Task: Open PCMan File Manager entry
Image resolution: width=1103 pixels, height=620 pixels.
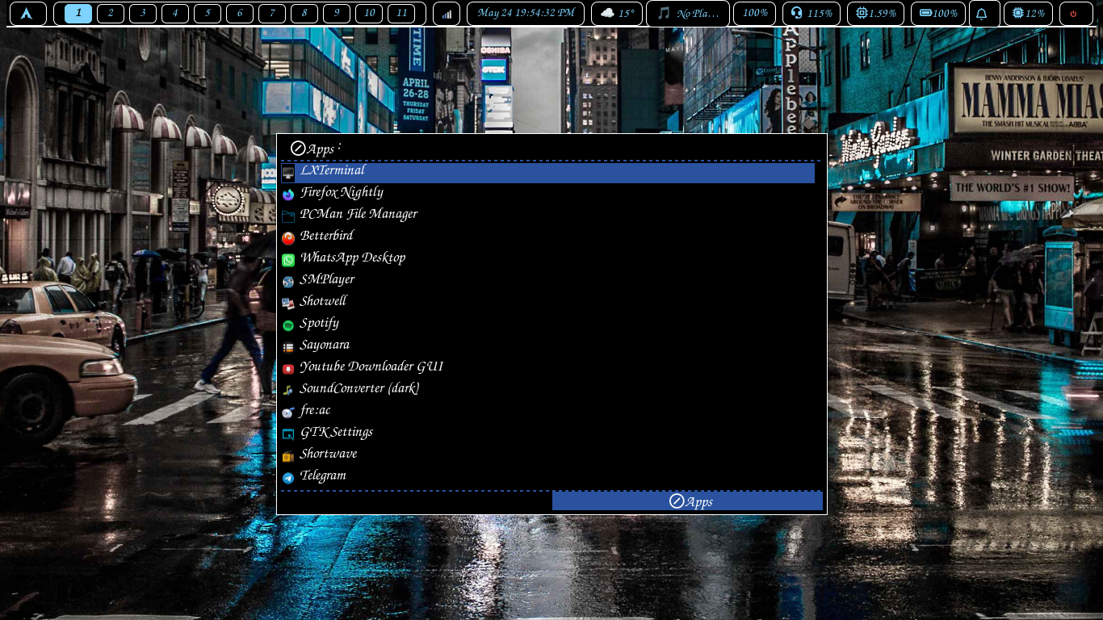Action: 547,216
